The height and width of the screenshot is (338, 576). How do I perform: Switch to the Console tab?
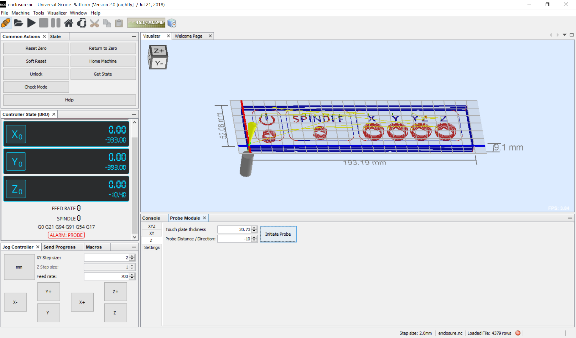pyautogui.click(x=151, y=218)
